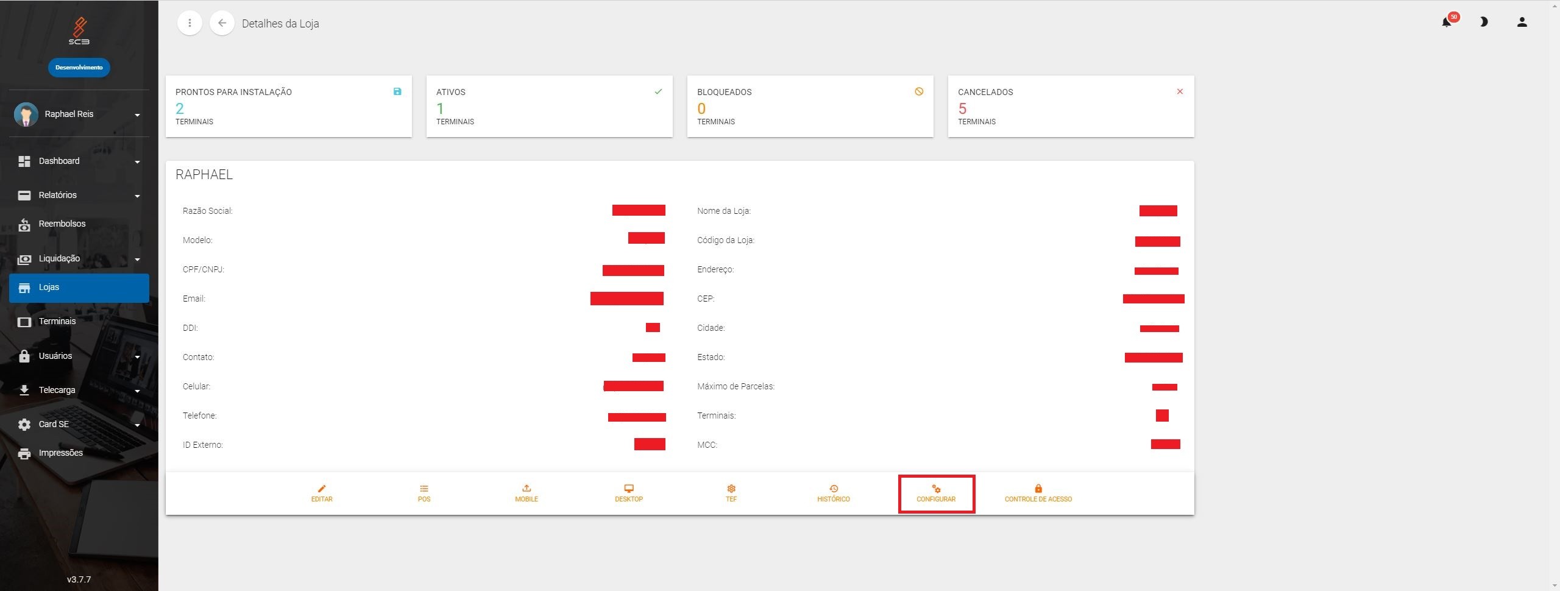Click the Mobile upload button

(x=526, y=494)
